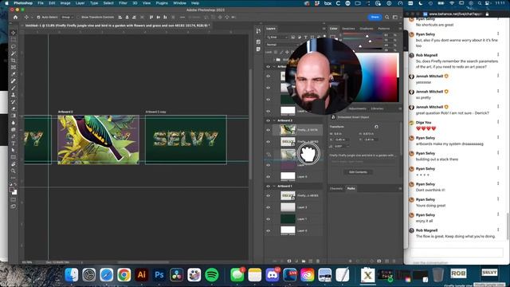Click the Share button

coord(375,17)
